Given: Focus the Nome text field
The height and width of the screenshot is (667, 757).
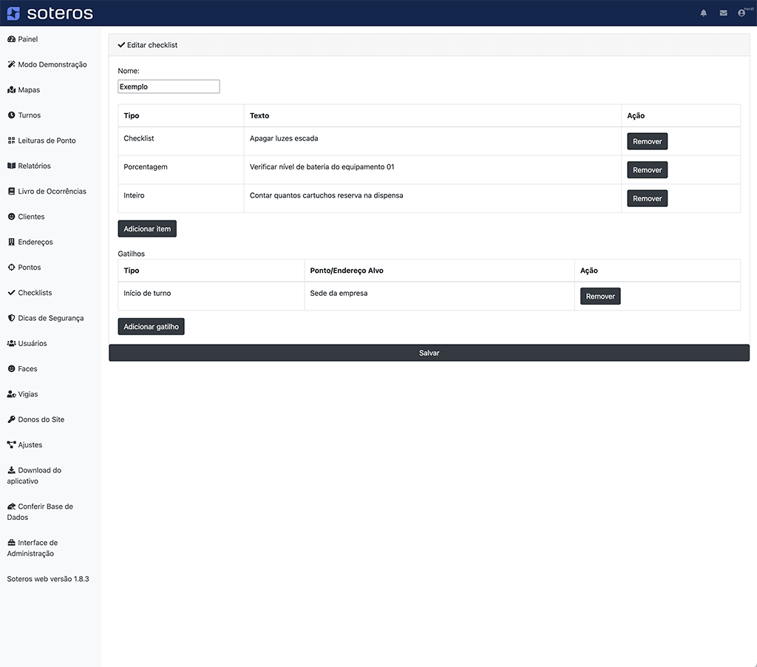Looking at the screenshot, I should pyautogui.click(x=169, y=87).
